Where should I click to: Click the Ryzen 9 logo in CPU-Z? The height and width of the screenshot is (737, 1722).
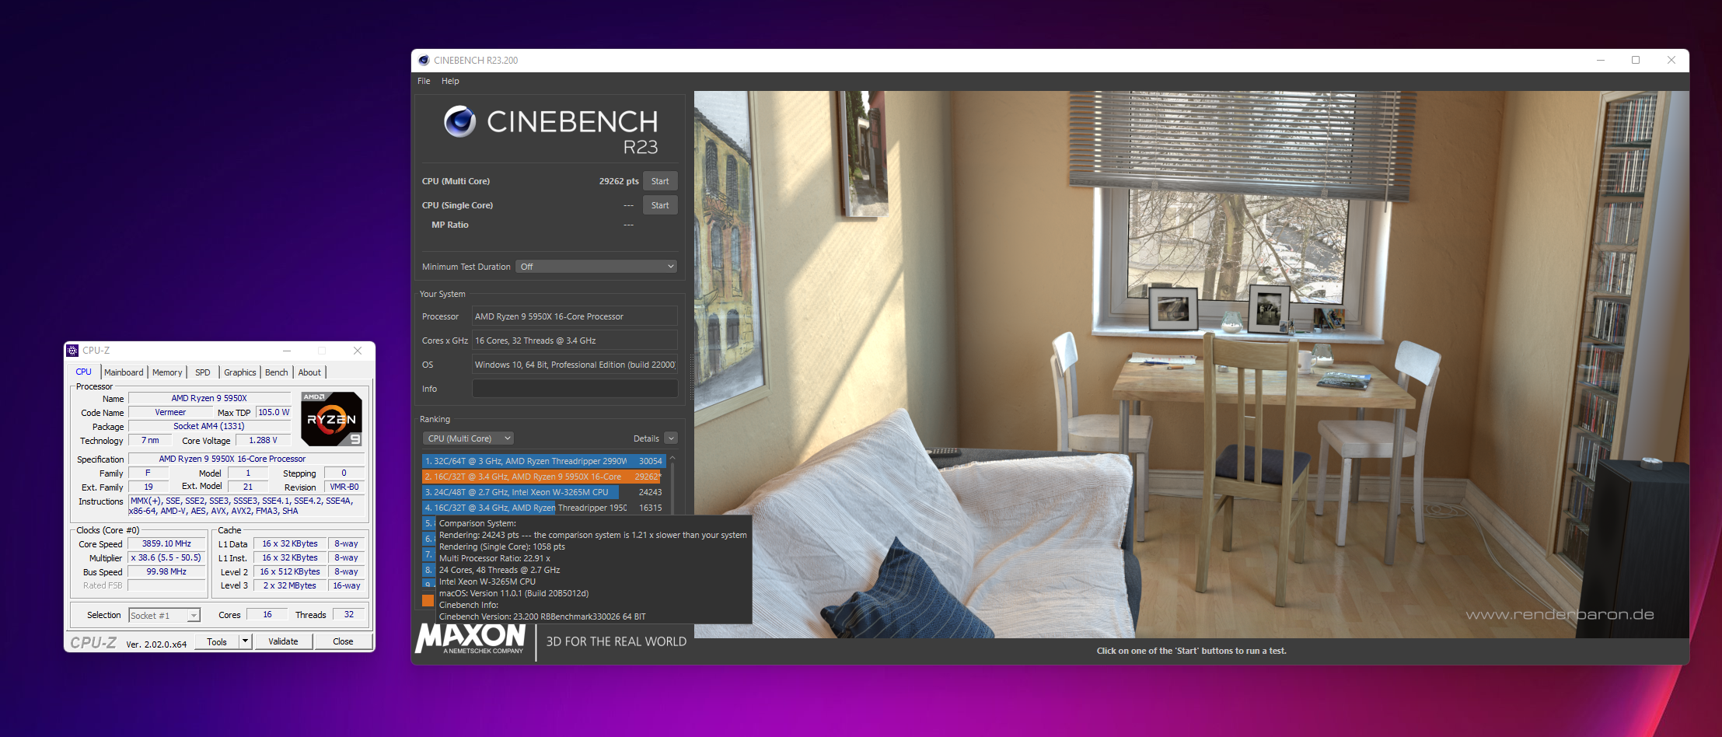tap(332, 419)
